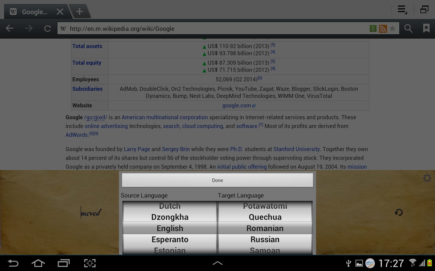Open the online advertising link

coord(106,126)
